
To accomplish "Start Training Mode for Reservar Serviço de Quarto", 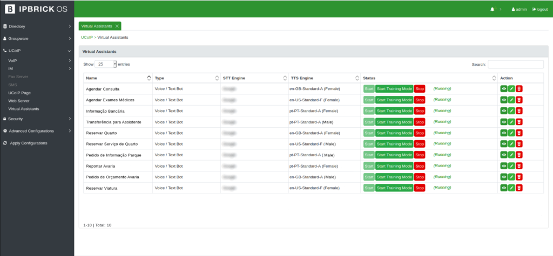I will [394, 144].
